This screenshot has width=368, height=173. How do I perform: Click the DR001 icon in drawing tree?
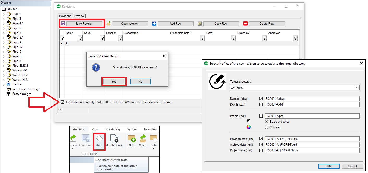click(x=9, y=14)
